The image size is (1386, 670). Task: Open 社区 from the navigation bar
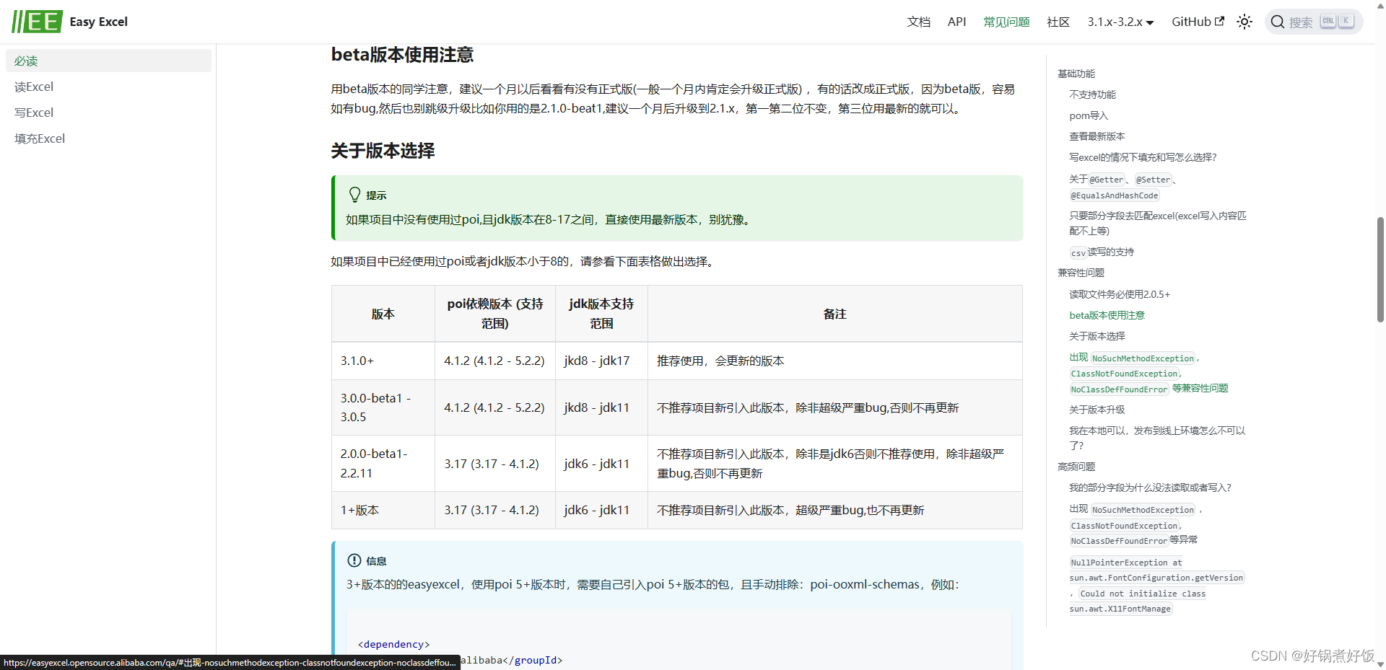click(1058, 22)
